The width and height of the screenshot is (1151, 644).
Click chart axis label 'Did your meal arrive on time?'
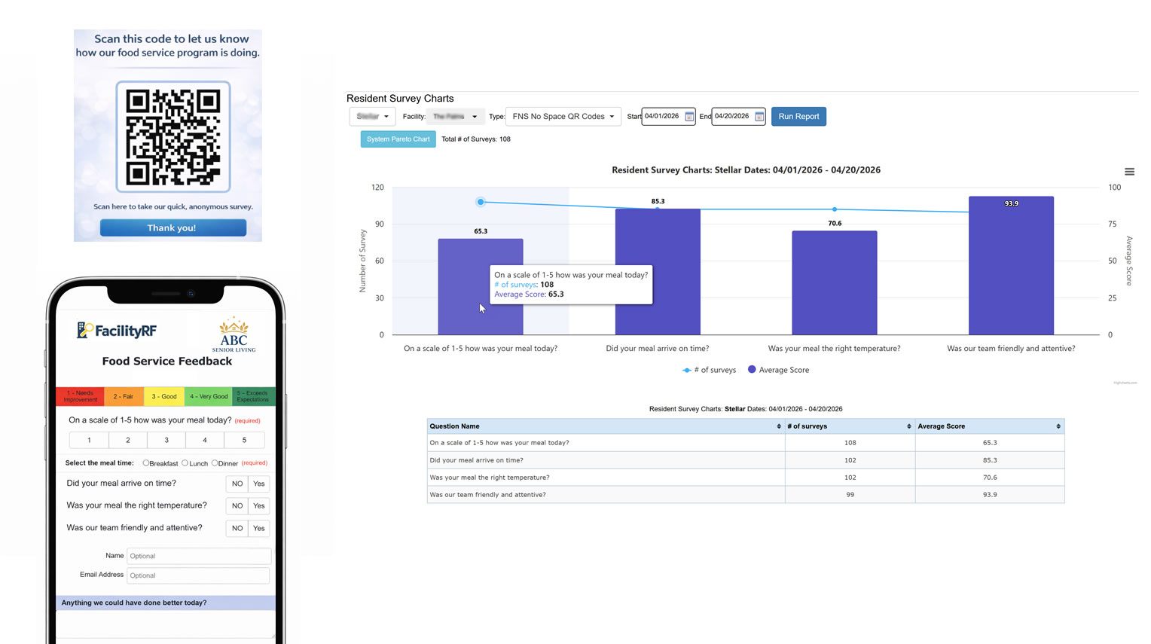[658, 349]
